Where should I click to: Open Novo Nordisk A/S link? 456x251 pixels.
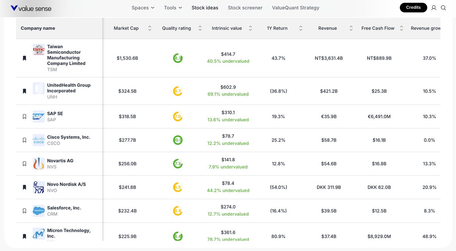pyautogui.click(x=66, y=184)
